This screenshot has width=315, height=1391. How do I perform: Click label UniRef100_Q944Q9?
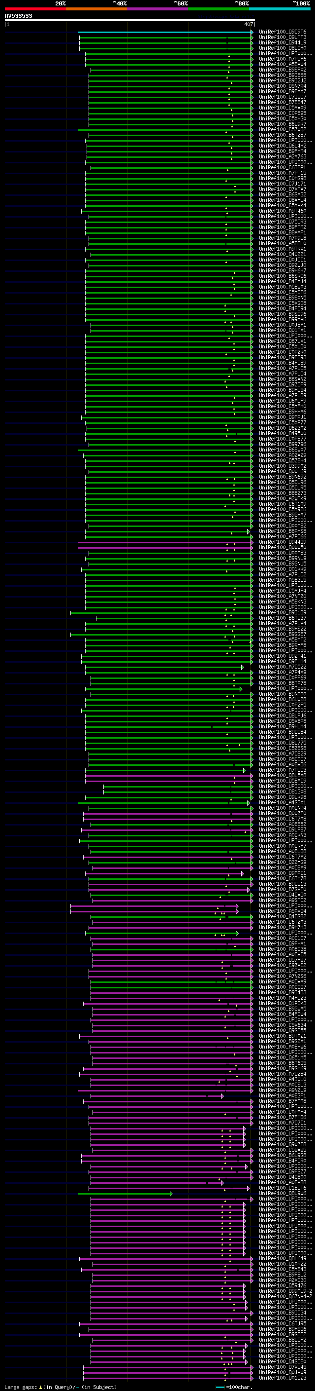(x=283, y=542)
